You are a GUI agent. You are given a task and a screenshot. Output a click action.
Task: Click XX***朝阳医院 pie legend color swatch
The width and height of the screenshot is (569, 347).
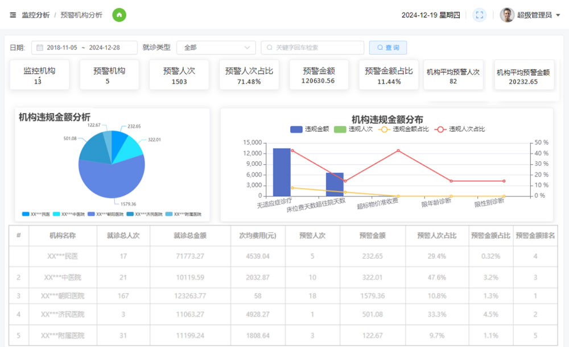(x=91, y=214)
